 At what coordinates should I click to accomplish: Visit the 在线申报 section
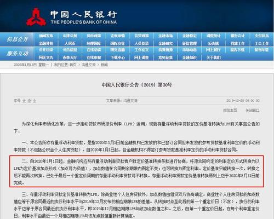[94, 57]
